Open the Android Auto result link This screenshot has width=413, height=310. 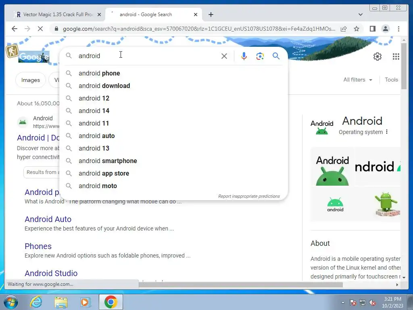coord(48,219)
